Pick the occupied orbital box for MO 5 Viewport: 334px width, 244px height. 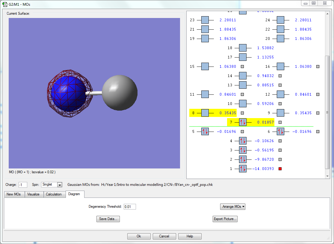(x=205, y=132)
